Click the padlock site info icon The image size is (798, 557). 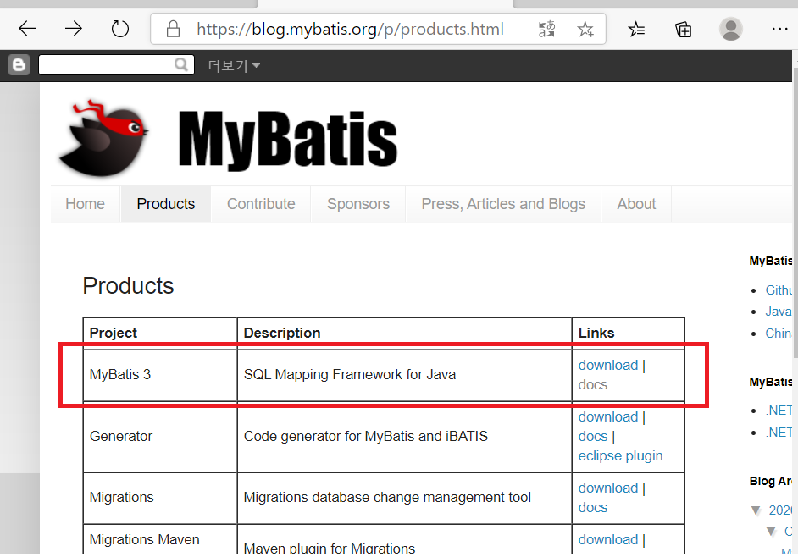click(x=173, y=29)
